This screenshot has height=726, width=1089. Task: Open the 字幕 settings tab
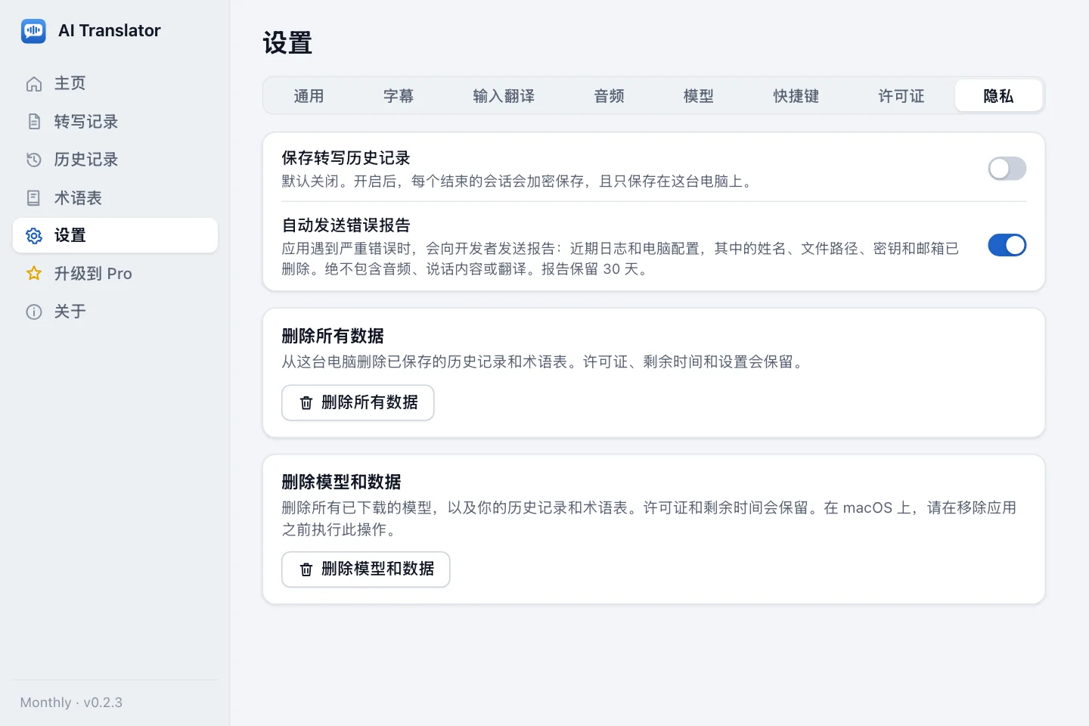pos(399,96)
